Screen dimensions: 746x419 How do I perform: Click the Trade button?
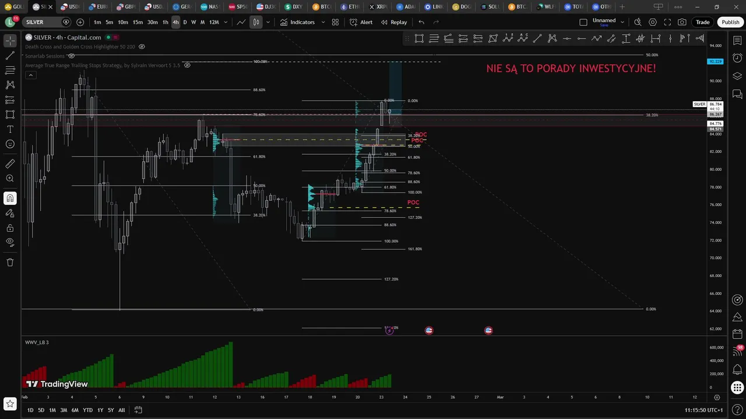703,22
